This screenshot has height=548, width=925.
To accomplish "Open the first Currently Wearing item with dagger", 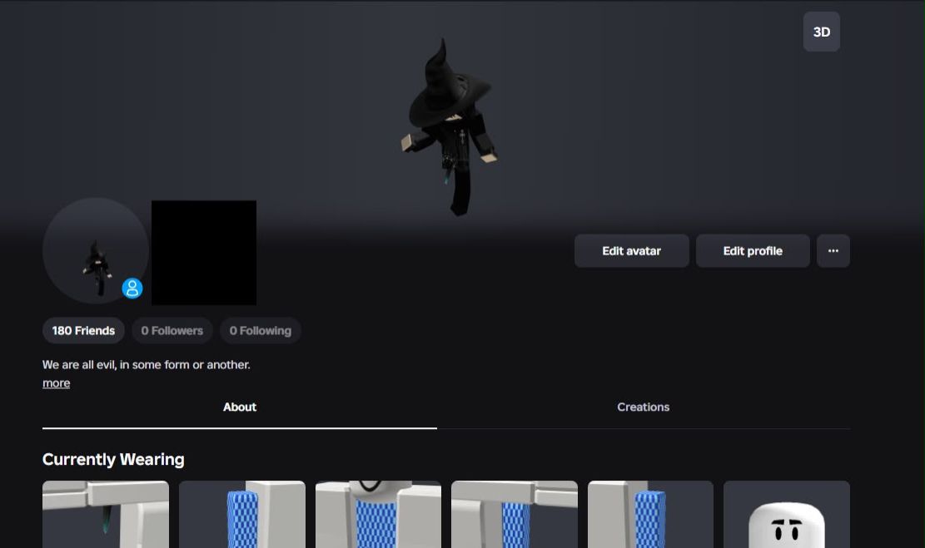I will click(106, 515).
